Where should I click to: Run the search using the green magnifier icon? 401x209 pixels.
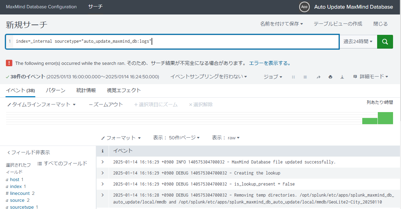coord(385,41)
